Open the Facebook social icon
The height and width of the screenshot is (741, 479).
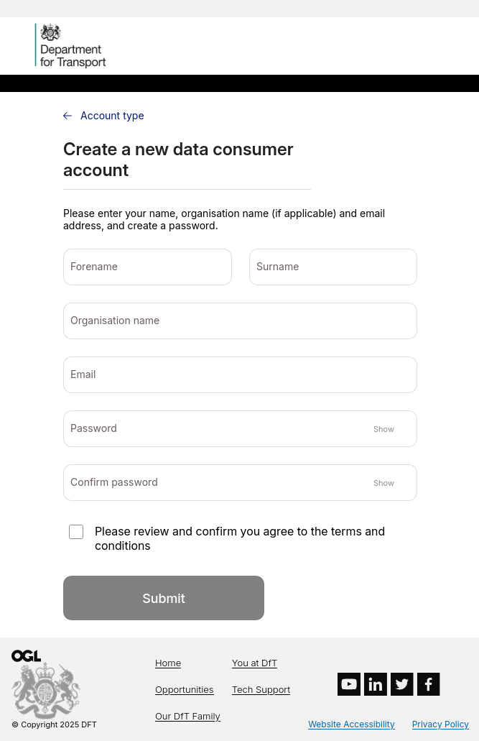pyautogui.click(x=429, y=684)
